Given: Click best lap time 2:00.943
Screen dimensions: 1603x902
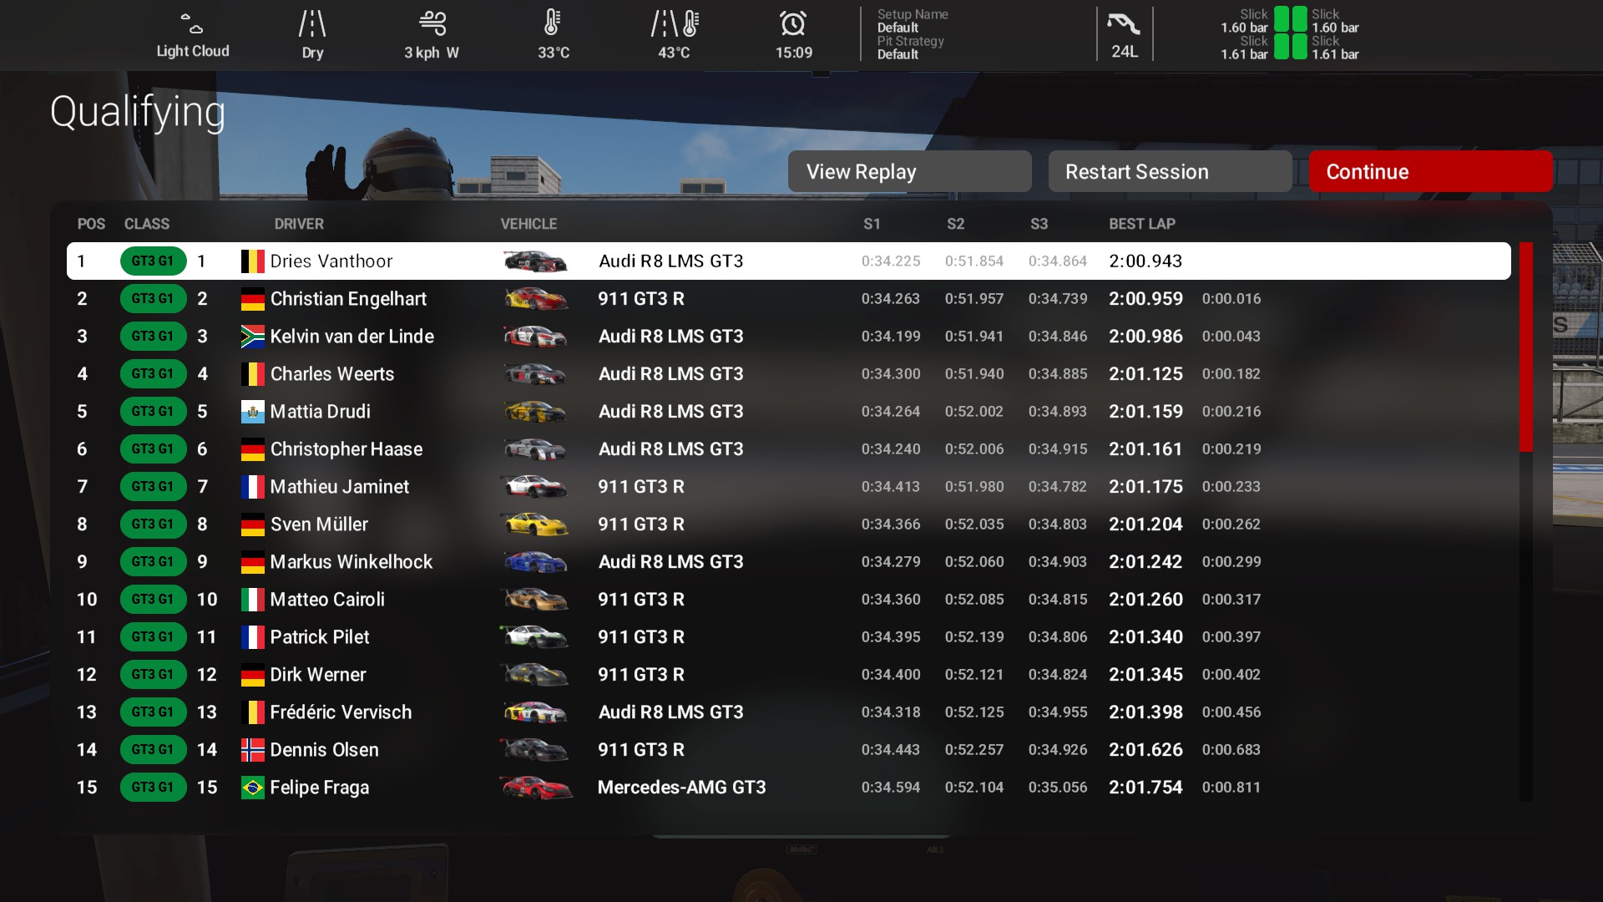Looking at the screenshot, I should [x=1145, y=261].
